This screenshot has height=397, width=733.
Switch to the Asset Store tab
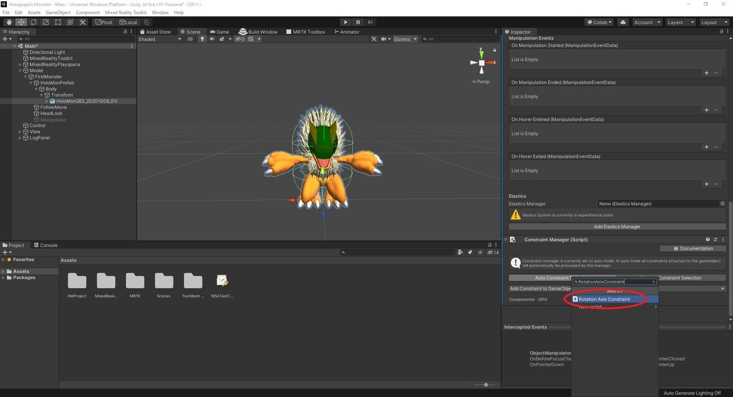pyautogui.click(x=155, y=32)
